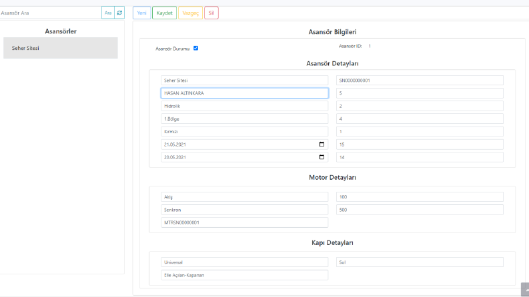
Task: Click the Elle Açılan-Kapanan field
Action: 244,275
